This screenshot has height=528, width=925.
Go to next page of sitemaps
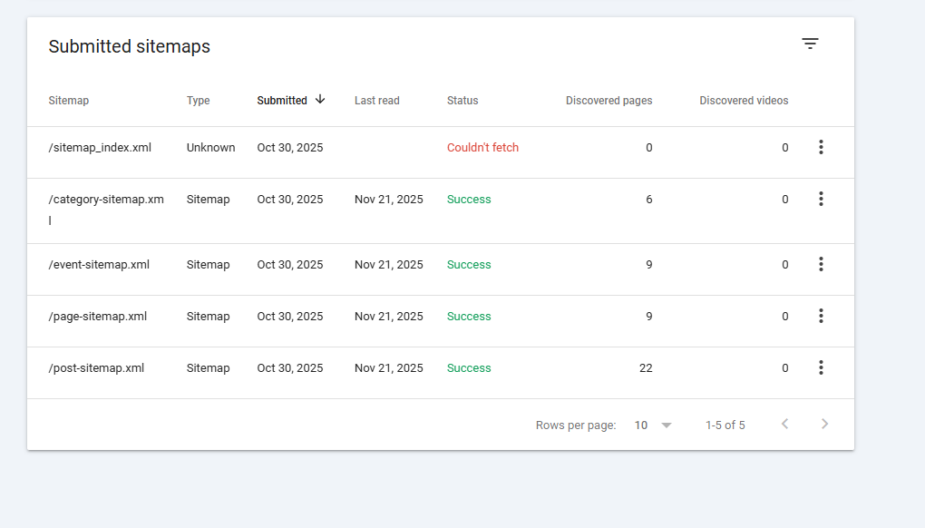tap(824, 424)
